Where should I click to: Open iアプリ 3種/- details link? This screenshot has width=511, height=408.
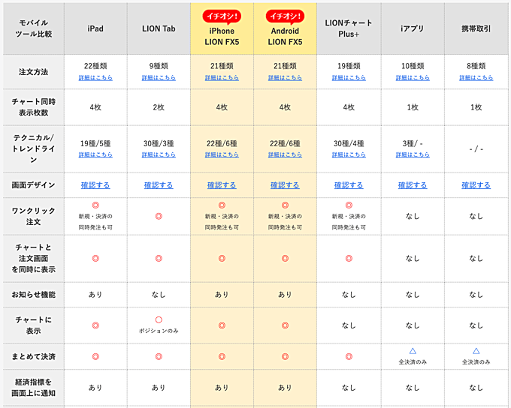click(413, 154)
